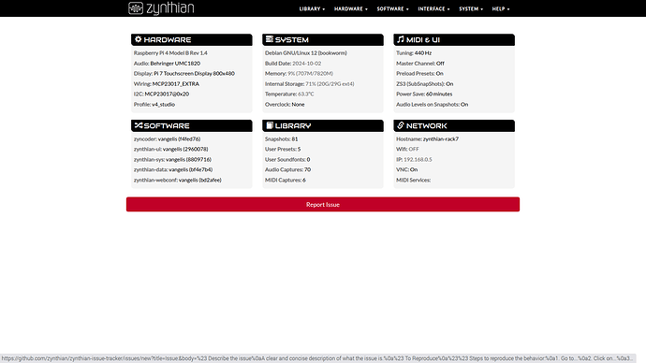Click the Zynthian logo icon

[136, 8]
